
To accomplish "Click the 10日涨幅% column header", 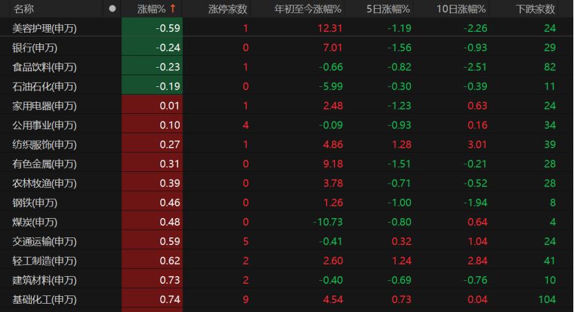I will click(461, 9).
